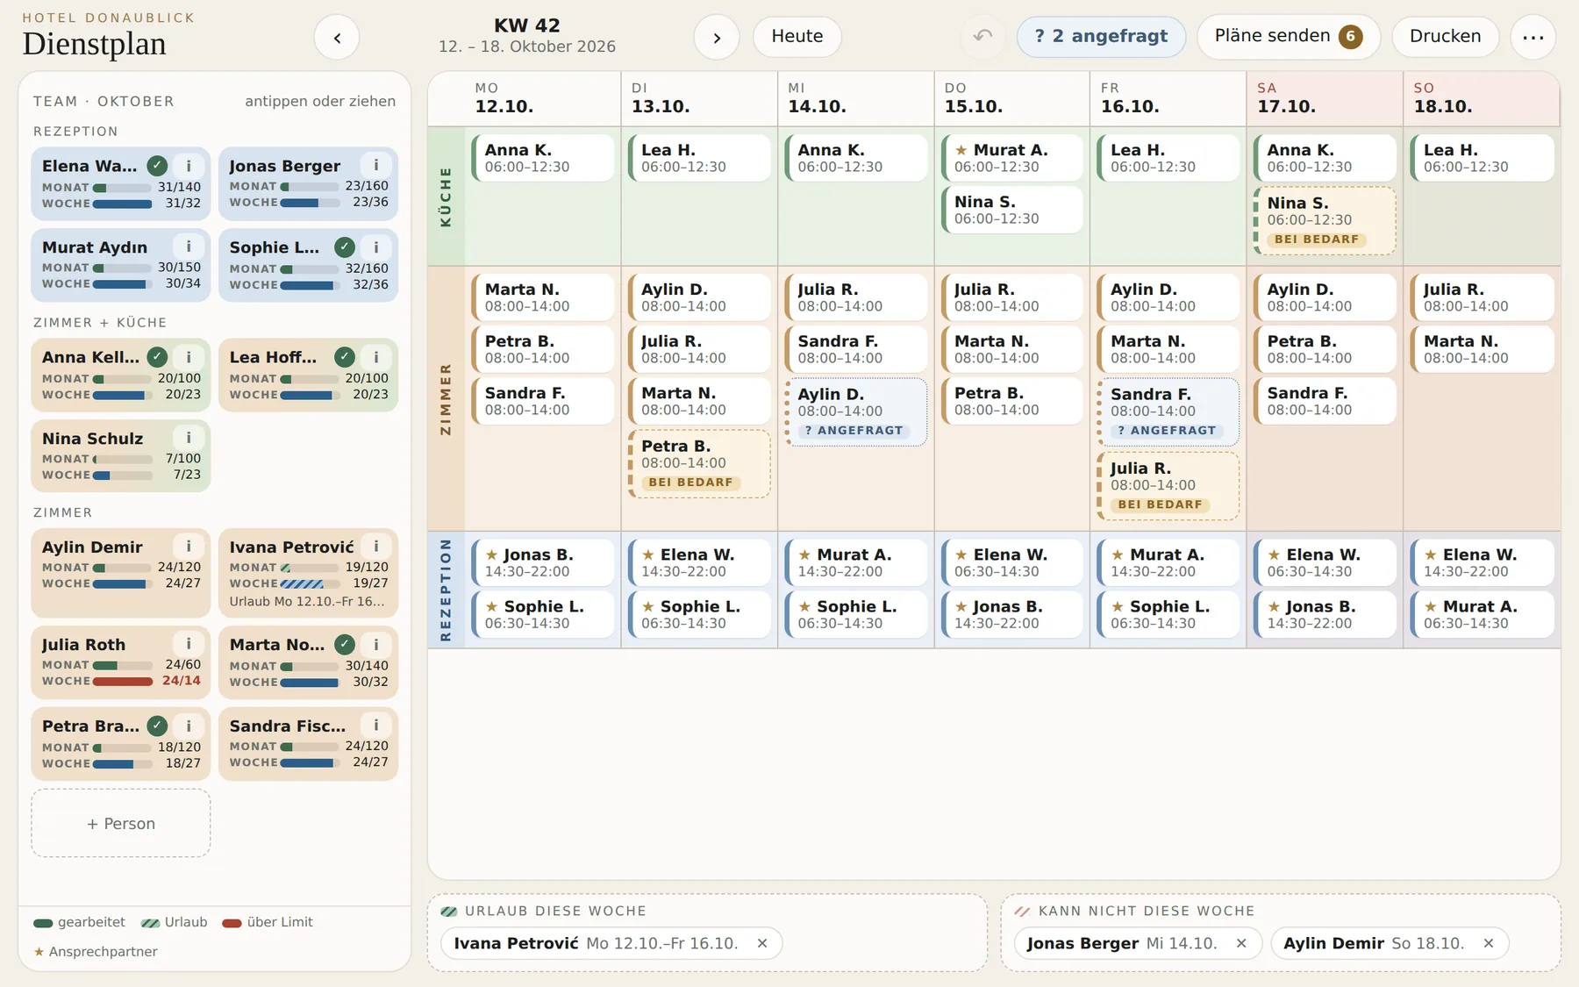This screenshot has height=987, width=1579.
Task: Open info for Julia Roth card
Action: click(x=188, y=644)
